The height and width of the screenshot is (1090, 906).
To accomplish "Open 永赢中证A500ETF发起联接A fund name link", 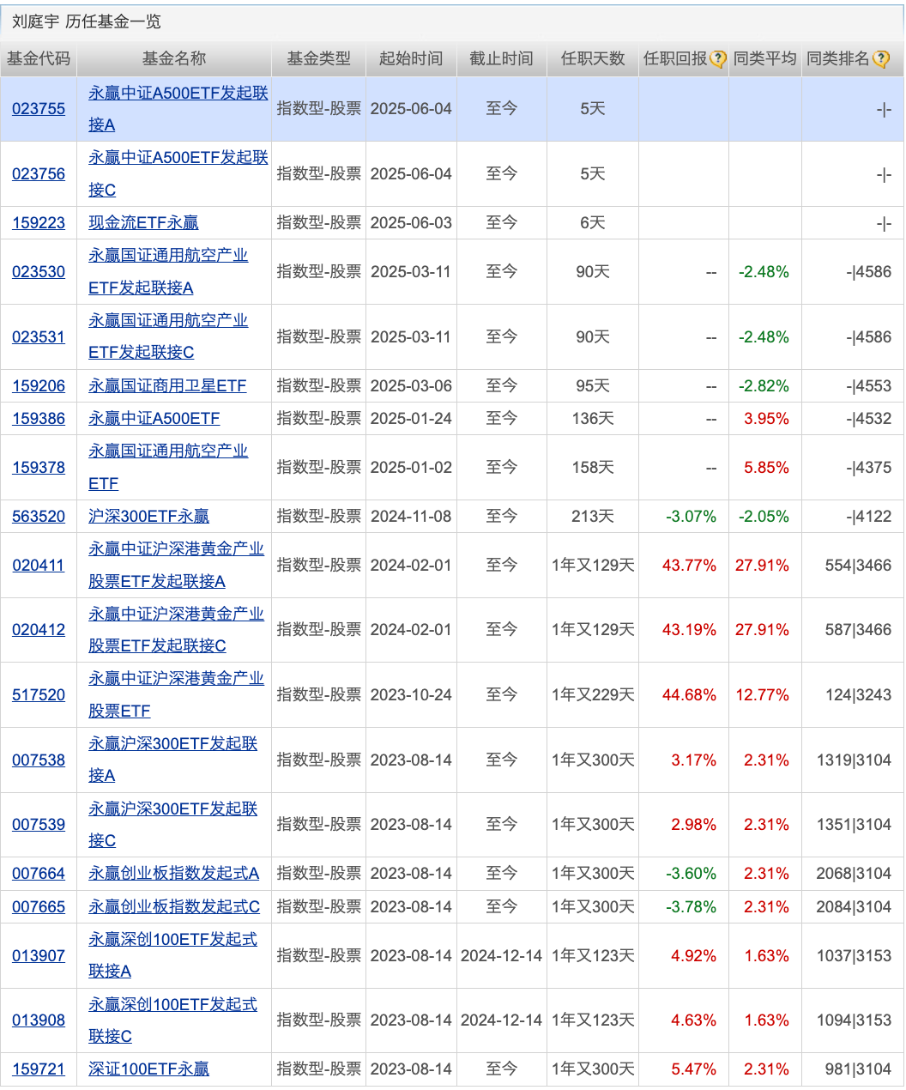I will pyautogui.click(x=178, y=109).
